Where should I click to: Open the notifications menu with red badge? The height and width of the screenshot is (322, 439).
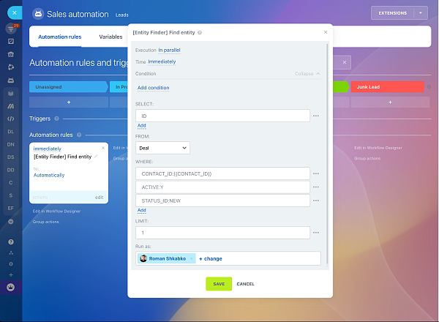[11, 29]
